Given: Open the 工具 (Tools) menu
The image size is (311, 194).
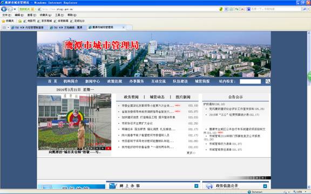Looking at the screenshot, I should (x=59, y=15).
